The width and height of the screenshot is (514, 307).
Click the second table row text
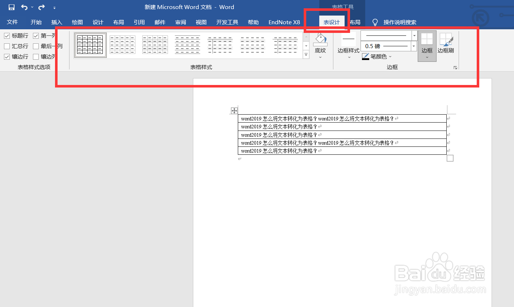(278, 127)
